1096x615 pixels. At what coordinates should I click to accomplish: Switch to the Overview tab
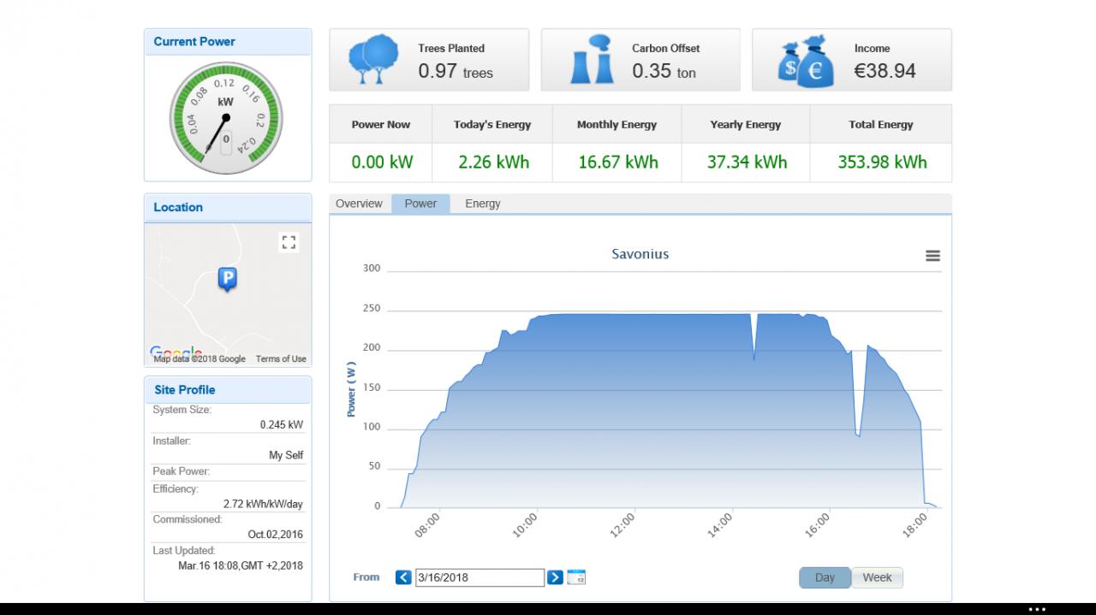tap(359, 204)
